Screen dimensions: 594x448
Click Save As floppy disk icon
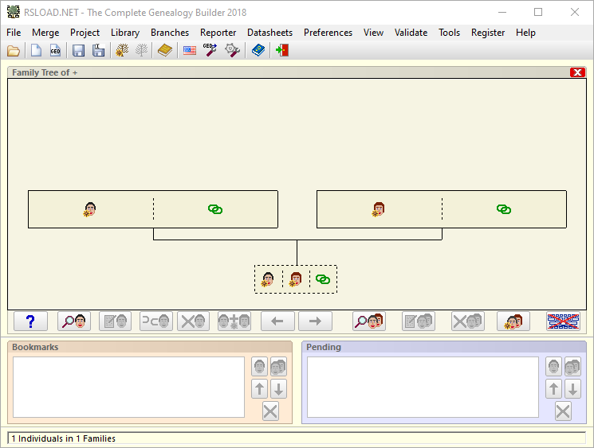tap(99, 50)
